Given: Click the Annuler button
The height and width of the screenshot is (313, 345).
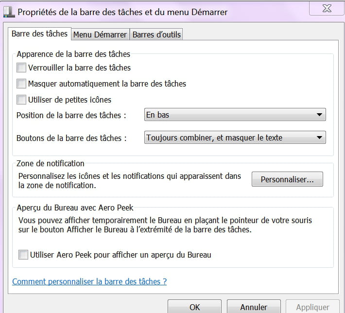Looking at the screenshot, I should click(254, 307).
